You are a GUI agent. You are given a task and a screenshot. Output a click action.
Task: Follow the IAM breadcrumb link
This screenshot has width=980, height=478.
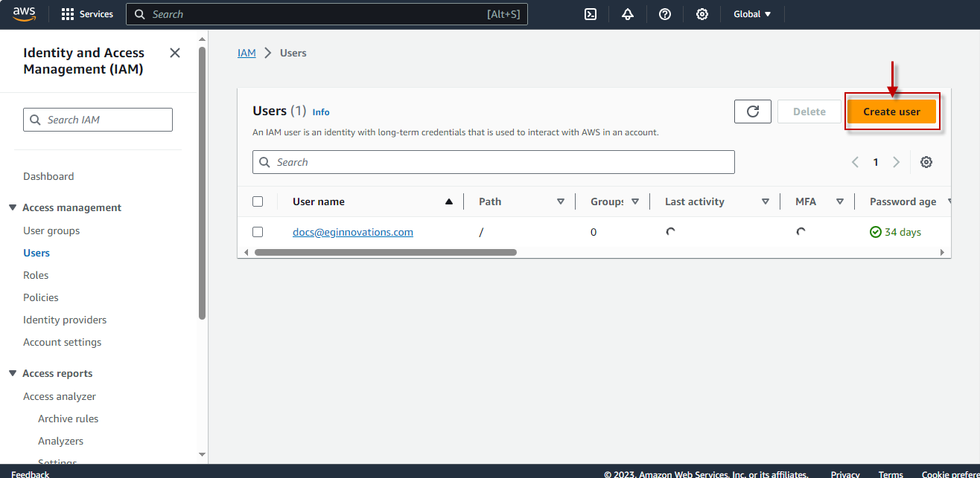(246, 53)
